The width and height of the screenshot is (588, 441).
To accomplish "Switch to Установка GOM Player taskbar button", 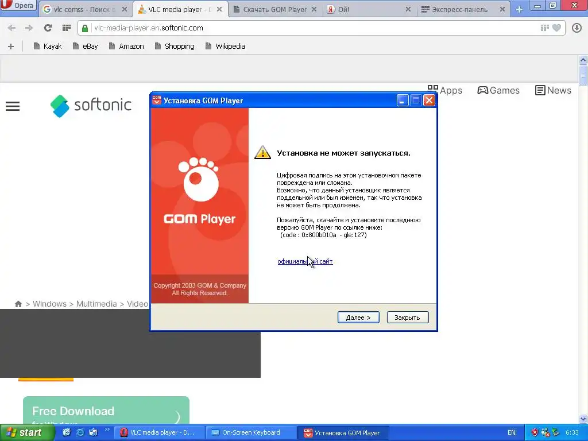I will (343, 432).
